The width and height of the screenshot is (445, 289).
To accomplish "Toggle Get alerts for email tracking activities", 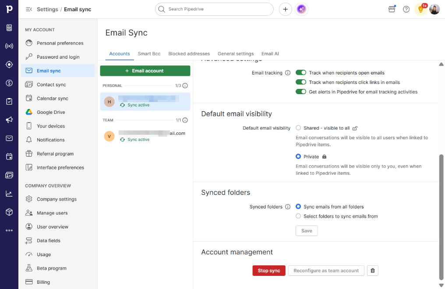I will 301,92.
